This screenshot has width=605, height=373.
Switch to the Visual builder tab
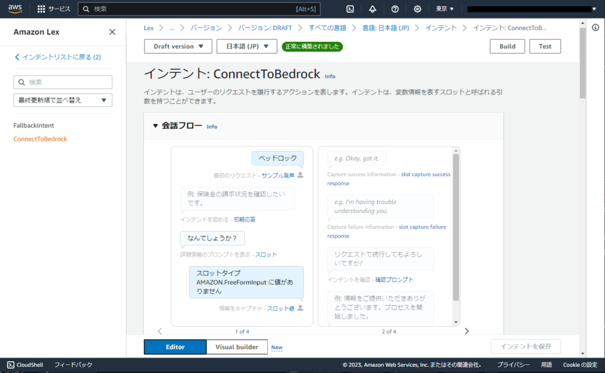pyautogui.click(x=236, y=346)
